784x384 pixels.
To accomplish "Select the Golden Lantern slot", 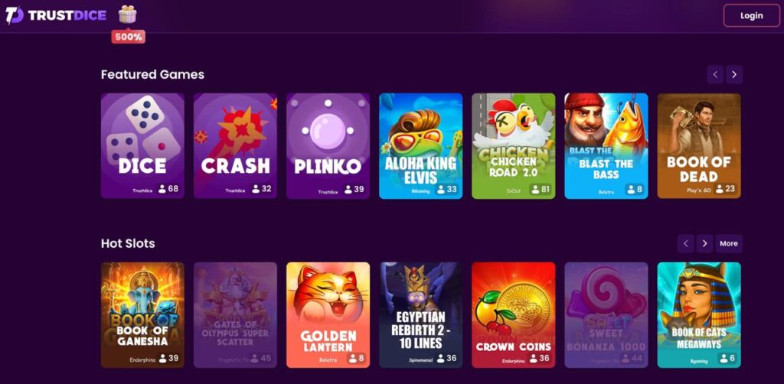I will (328, 315).
